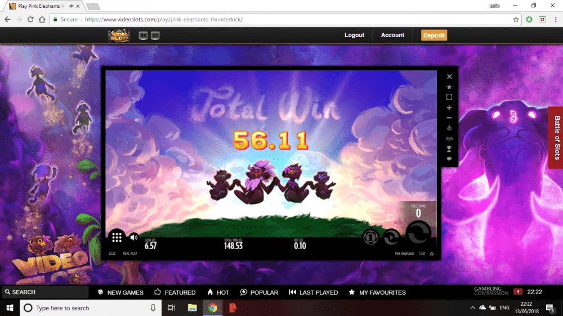The image size is (563, 316).
Task: Close the game overlay with X
Action: 449,76
